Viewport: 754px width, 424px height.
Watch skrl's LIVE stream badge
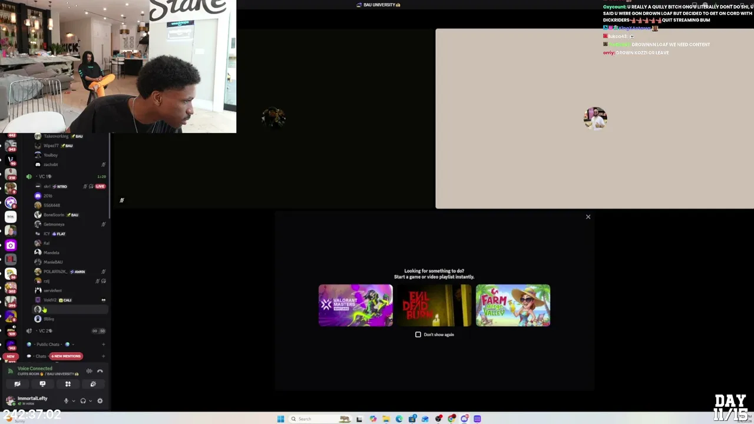click(100, 186)
